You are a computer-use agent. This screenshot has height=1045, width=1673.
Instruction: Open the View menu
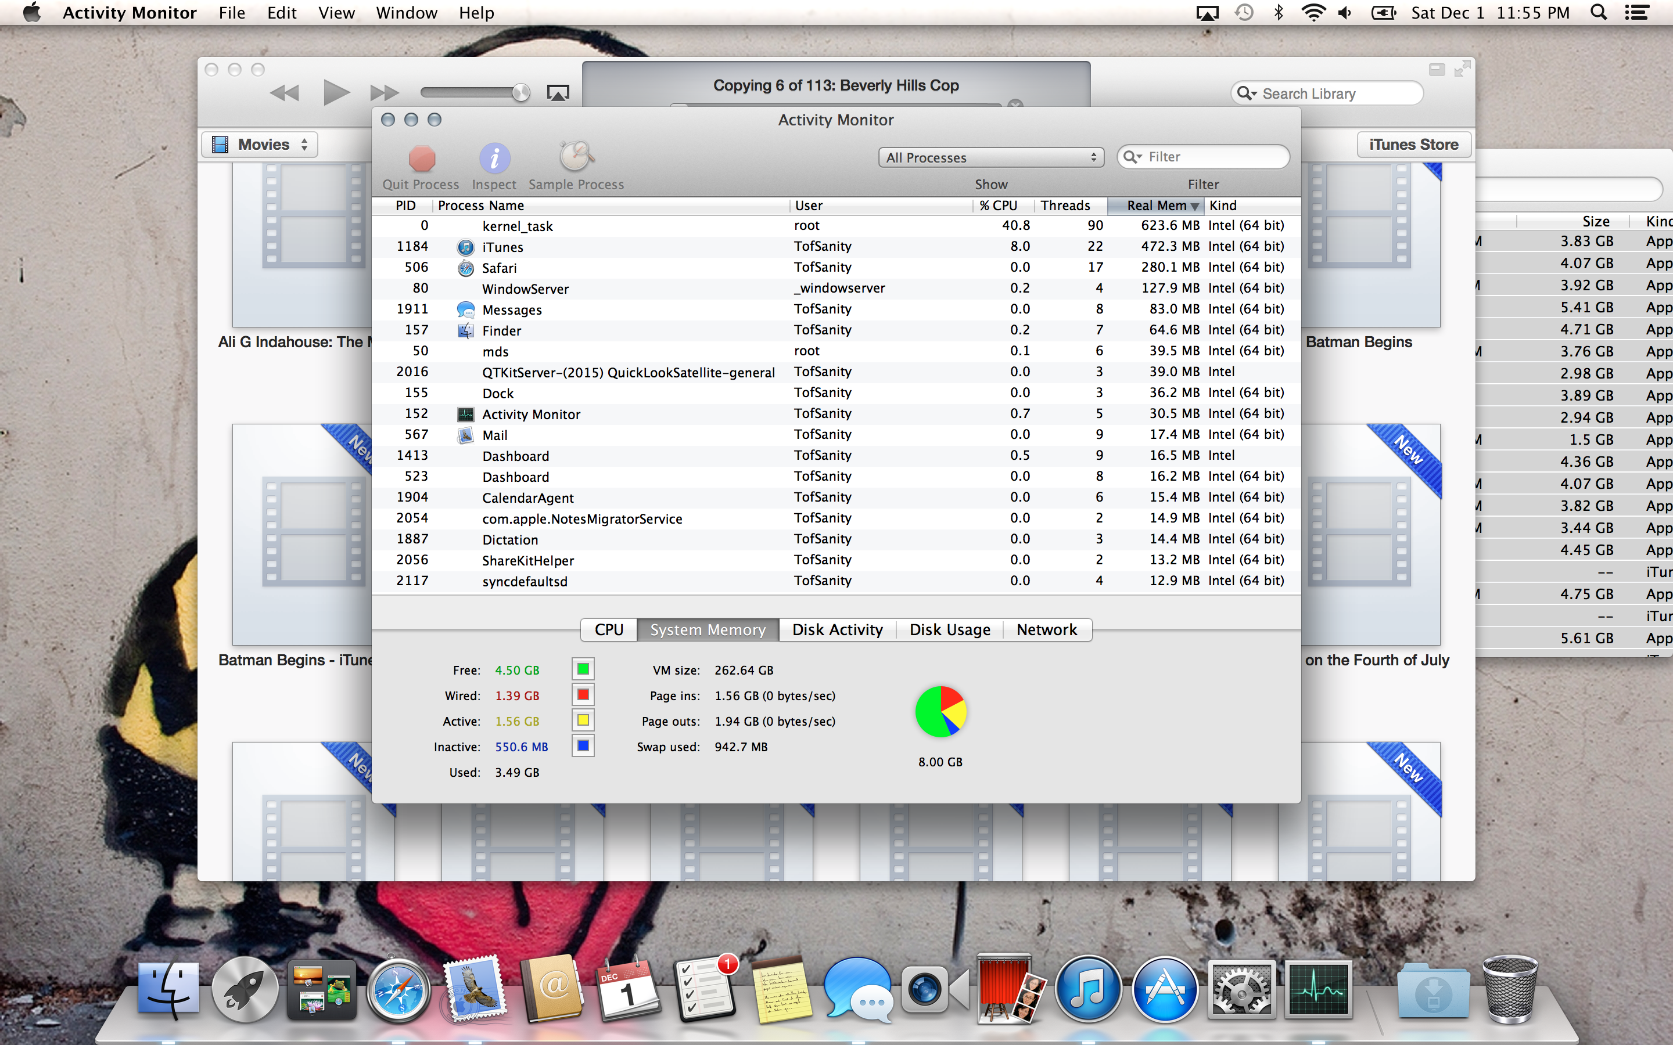[x=337, y=12]
